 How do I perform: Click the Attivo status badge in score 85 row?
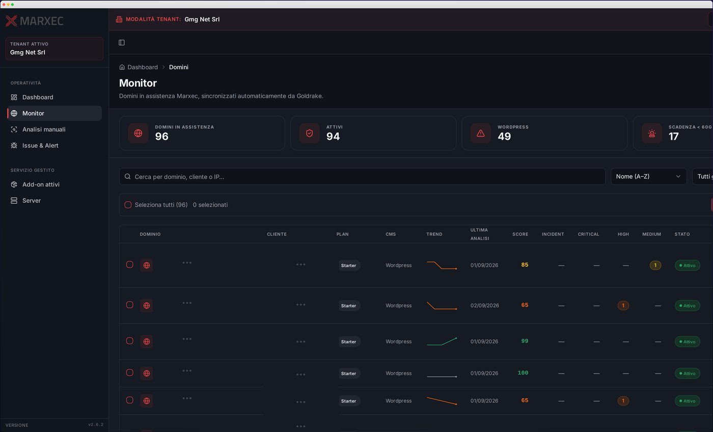pyautogui.click(x=687, y=265)
